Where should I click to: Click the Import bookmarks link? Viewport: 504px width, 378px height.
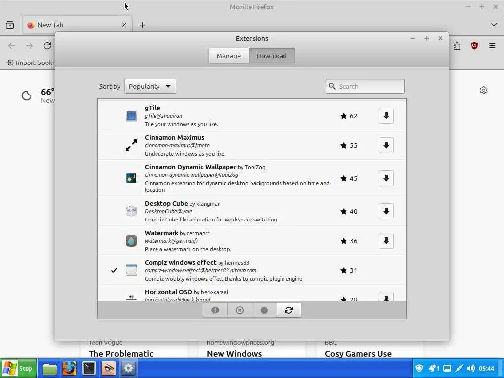(31, 63)
